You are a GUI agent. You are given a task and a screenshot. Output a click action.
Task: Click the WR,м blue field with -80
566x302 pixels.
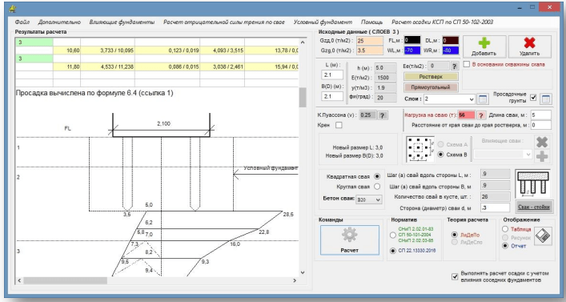451,50
